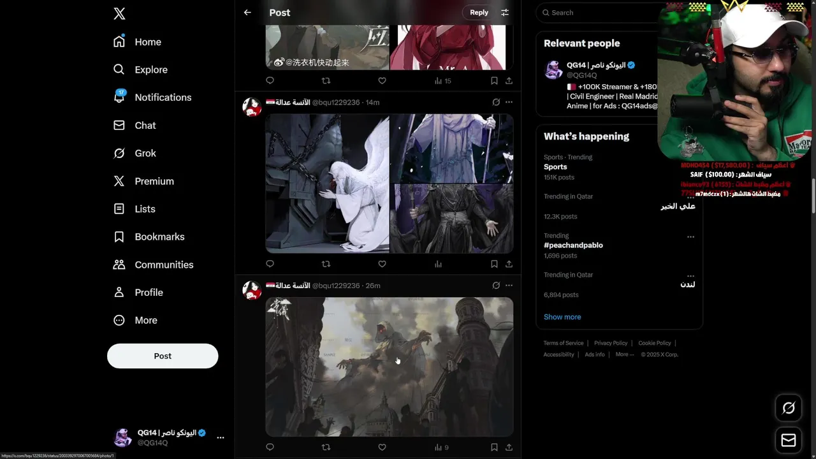Open bottom-right dark robed figure image
Screen dimensions: 816x459
(451, 219)
